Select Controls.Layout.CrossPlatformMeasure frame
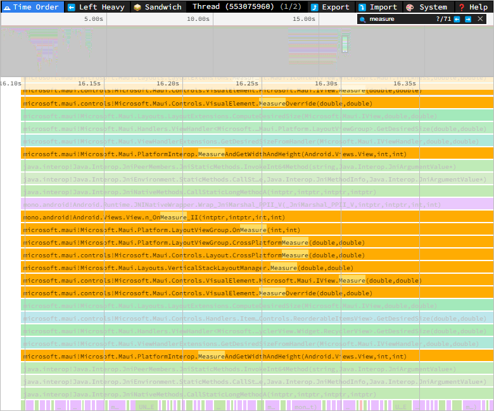 click(257, 255)
